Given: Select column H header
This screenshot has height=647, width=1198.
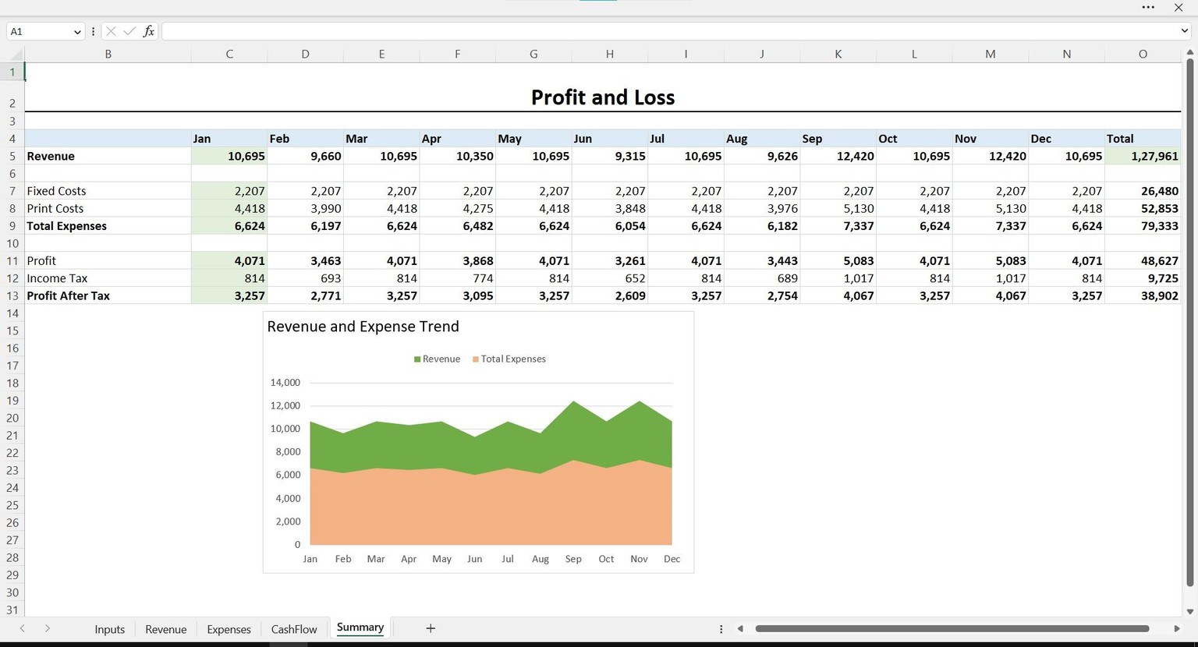Looking at the screenshot, I should click(610, 54).
